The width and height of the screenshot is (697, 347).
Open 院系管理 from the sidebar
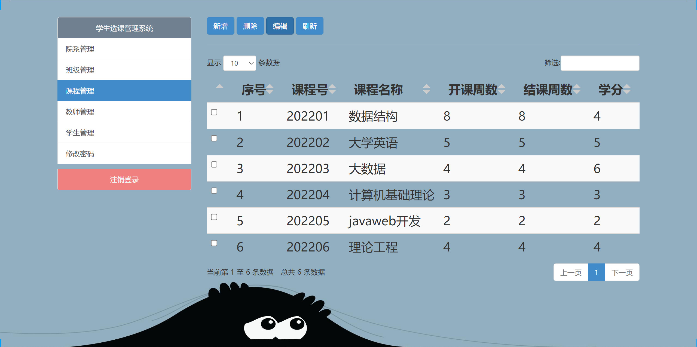(x=124, y=49)
